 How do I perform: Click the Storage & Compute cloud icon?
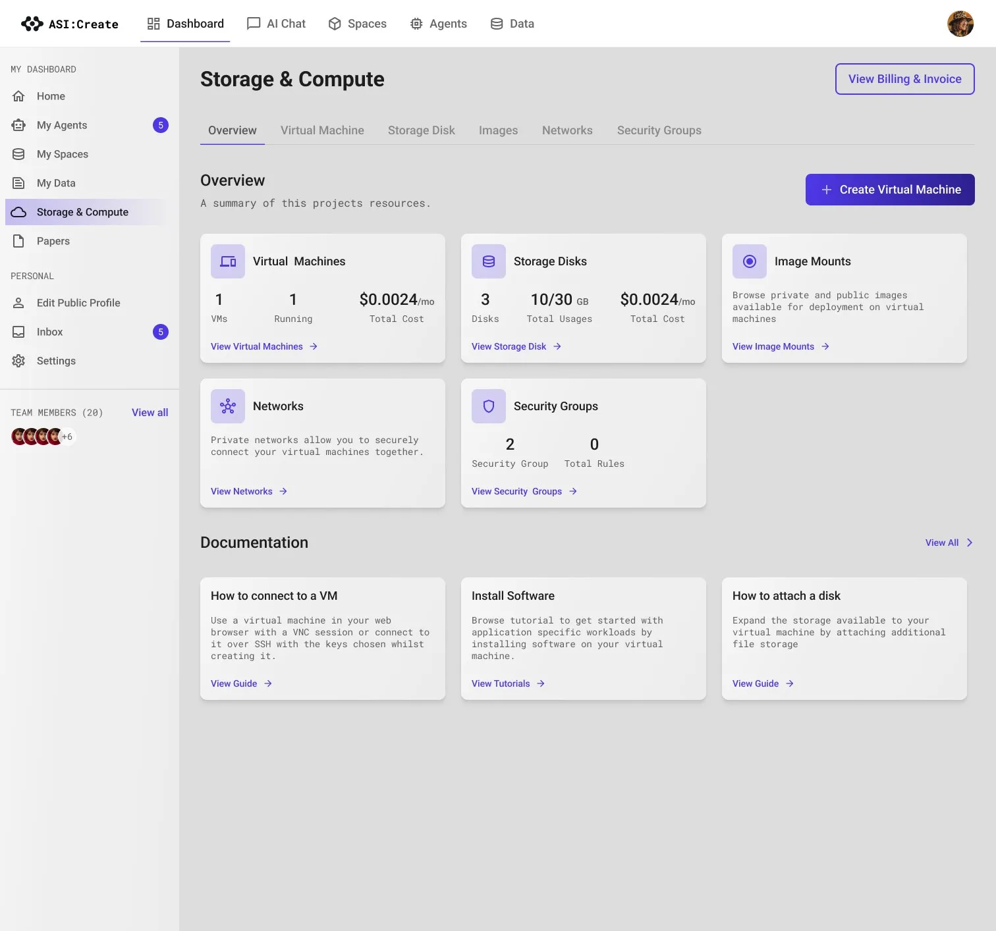pyautogui.click(x=18, y=212)
